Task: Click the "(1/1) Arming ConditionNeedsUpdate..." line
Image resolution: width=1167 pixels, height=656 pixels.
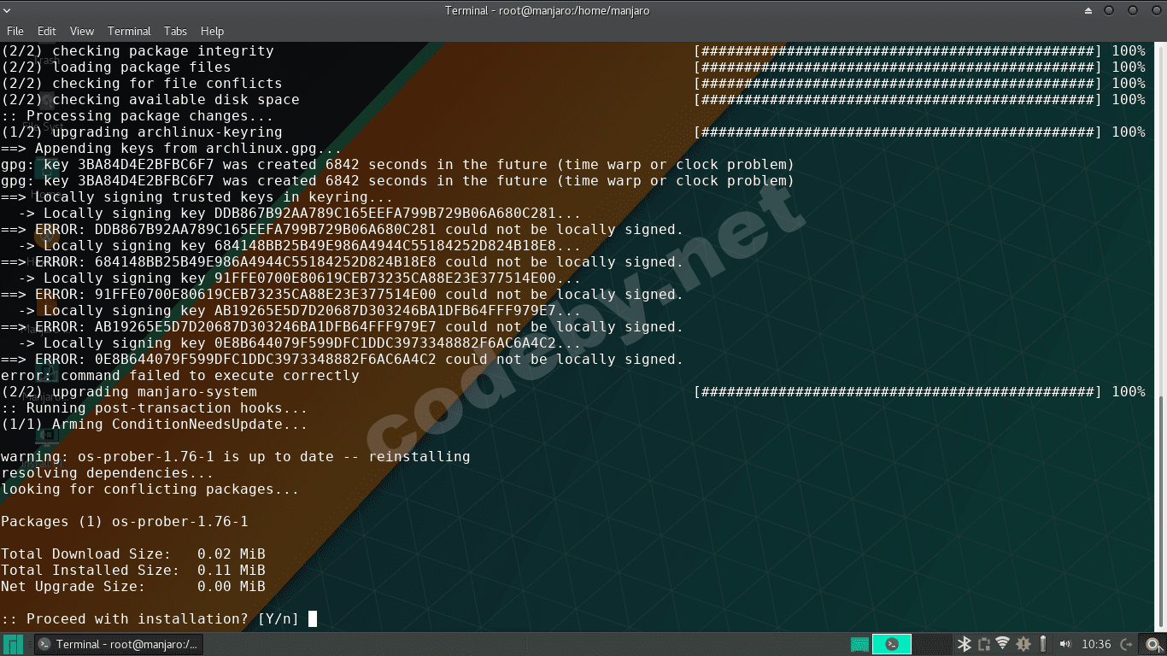Action: point(155,424)
